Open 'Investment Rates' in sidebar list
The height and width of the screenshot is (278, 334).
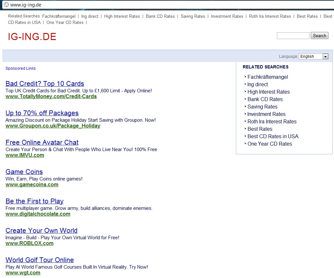[x=267, y=114]
